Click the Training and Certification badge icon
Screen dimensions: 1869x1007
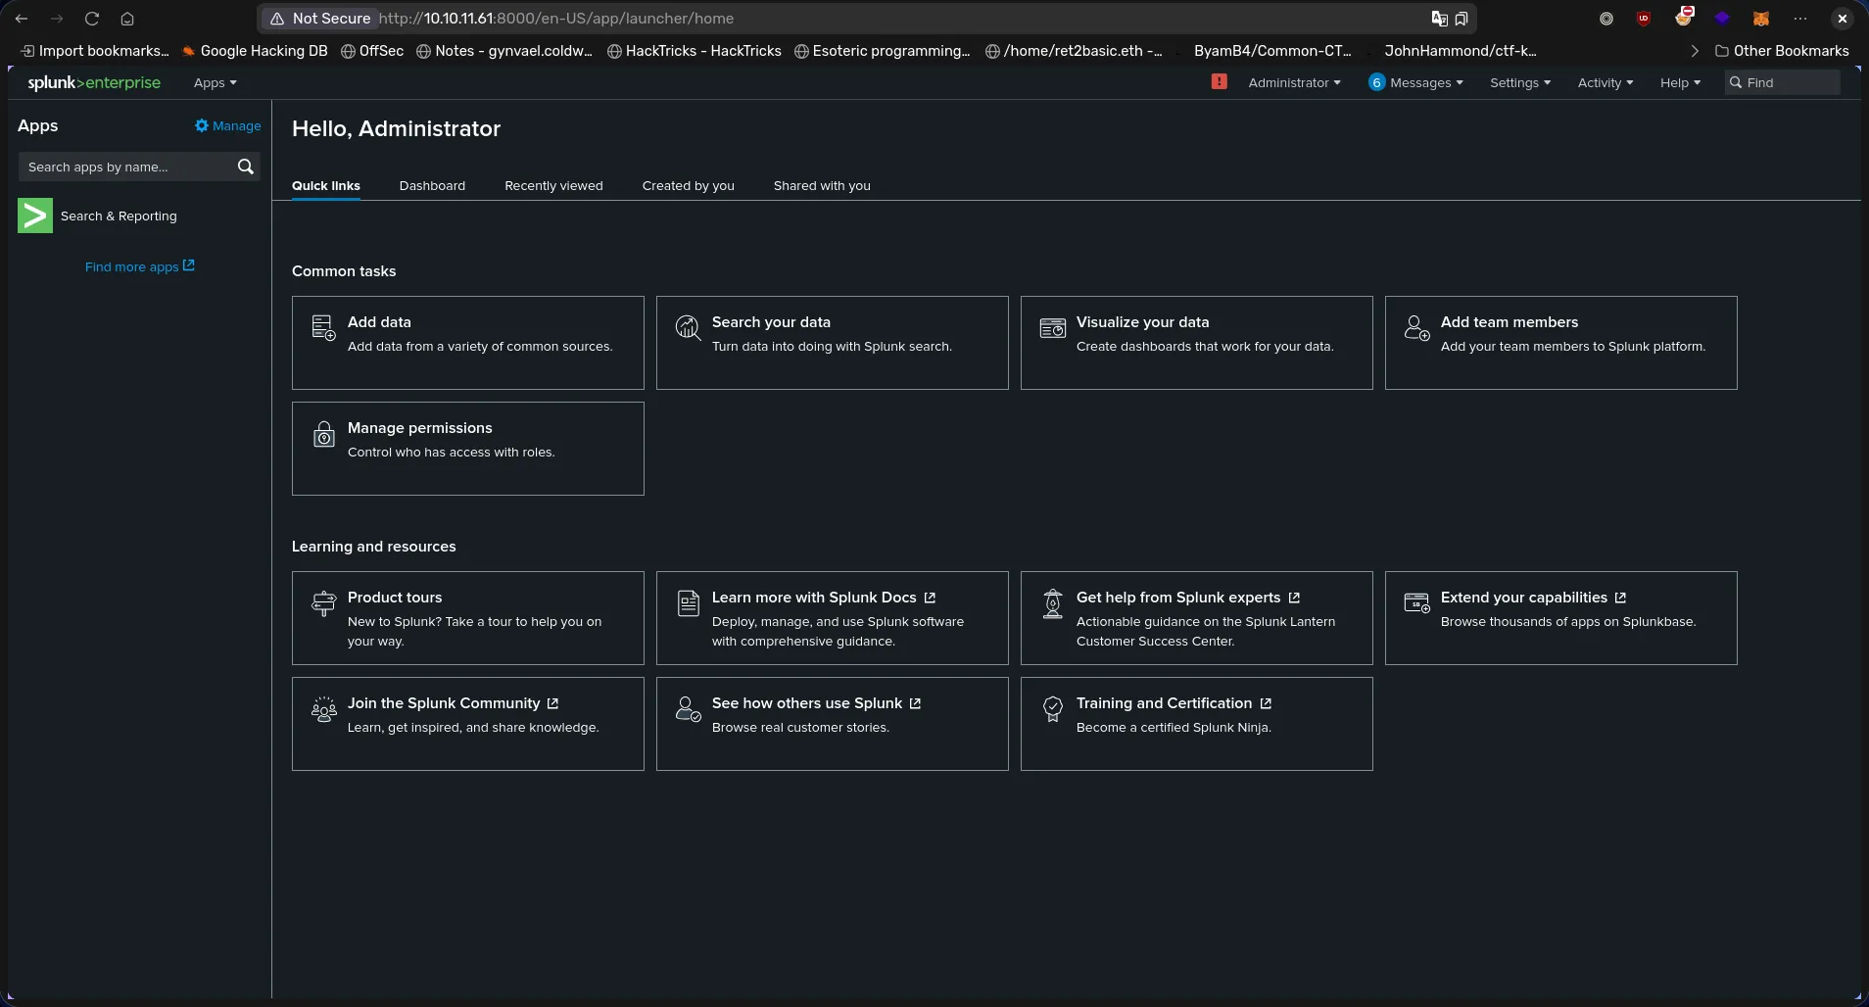click(x=1053, y=708)
